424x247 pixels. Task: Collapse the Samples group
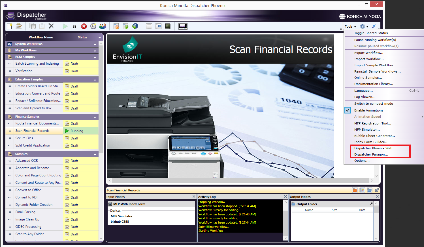pyautogui.click(x=95, y=154)
